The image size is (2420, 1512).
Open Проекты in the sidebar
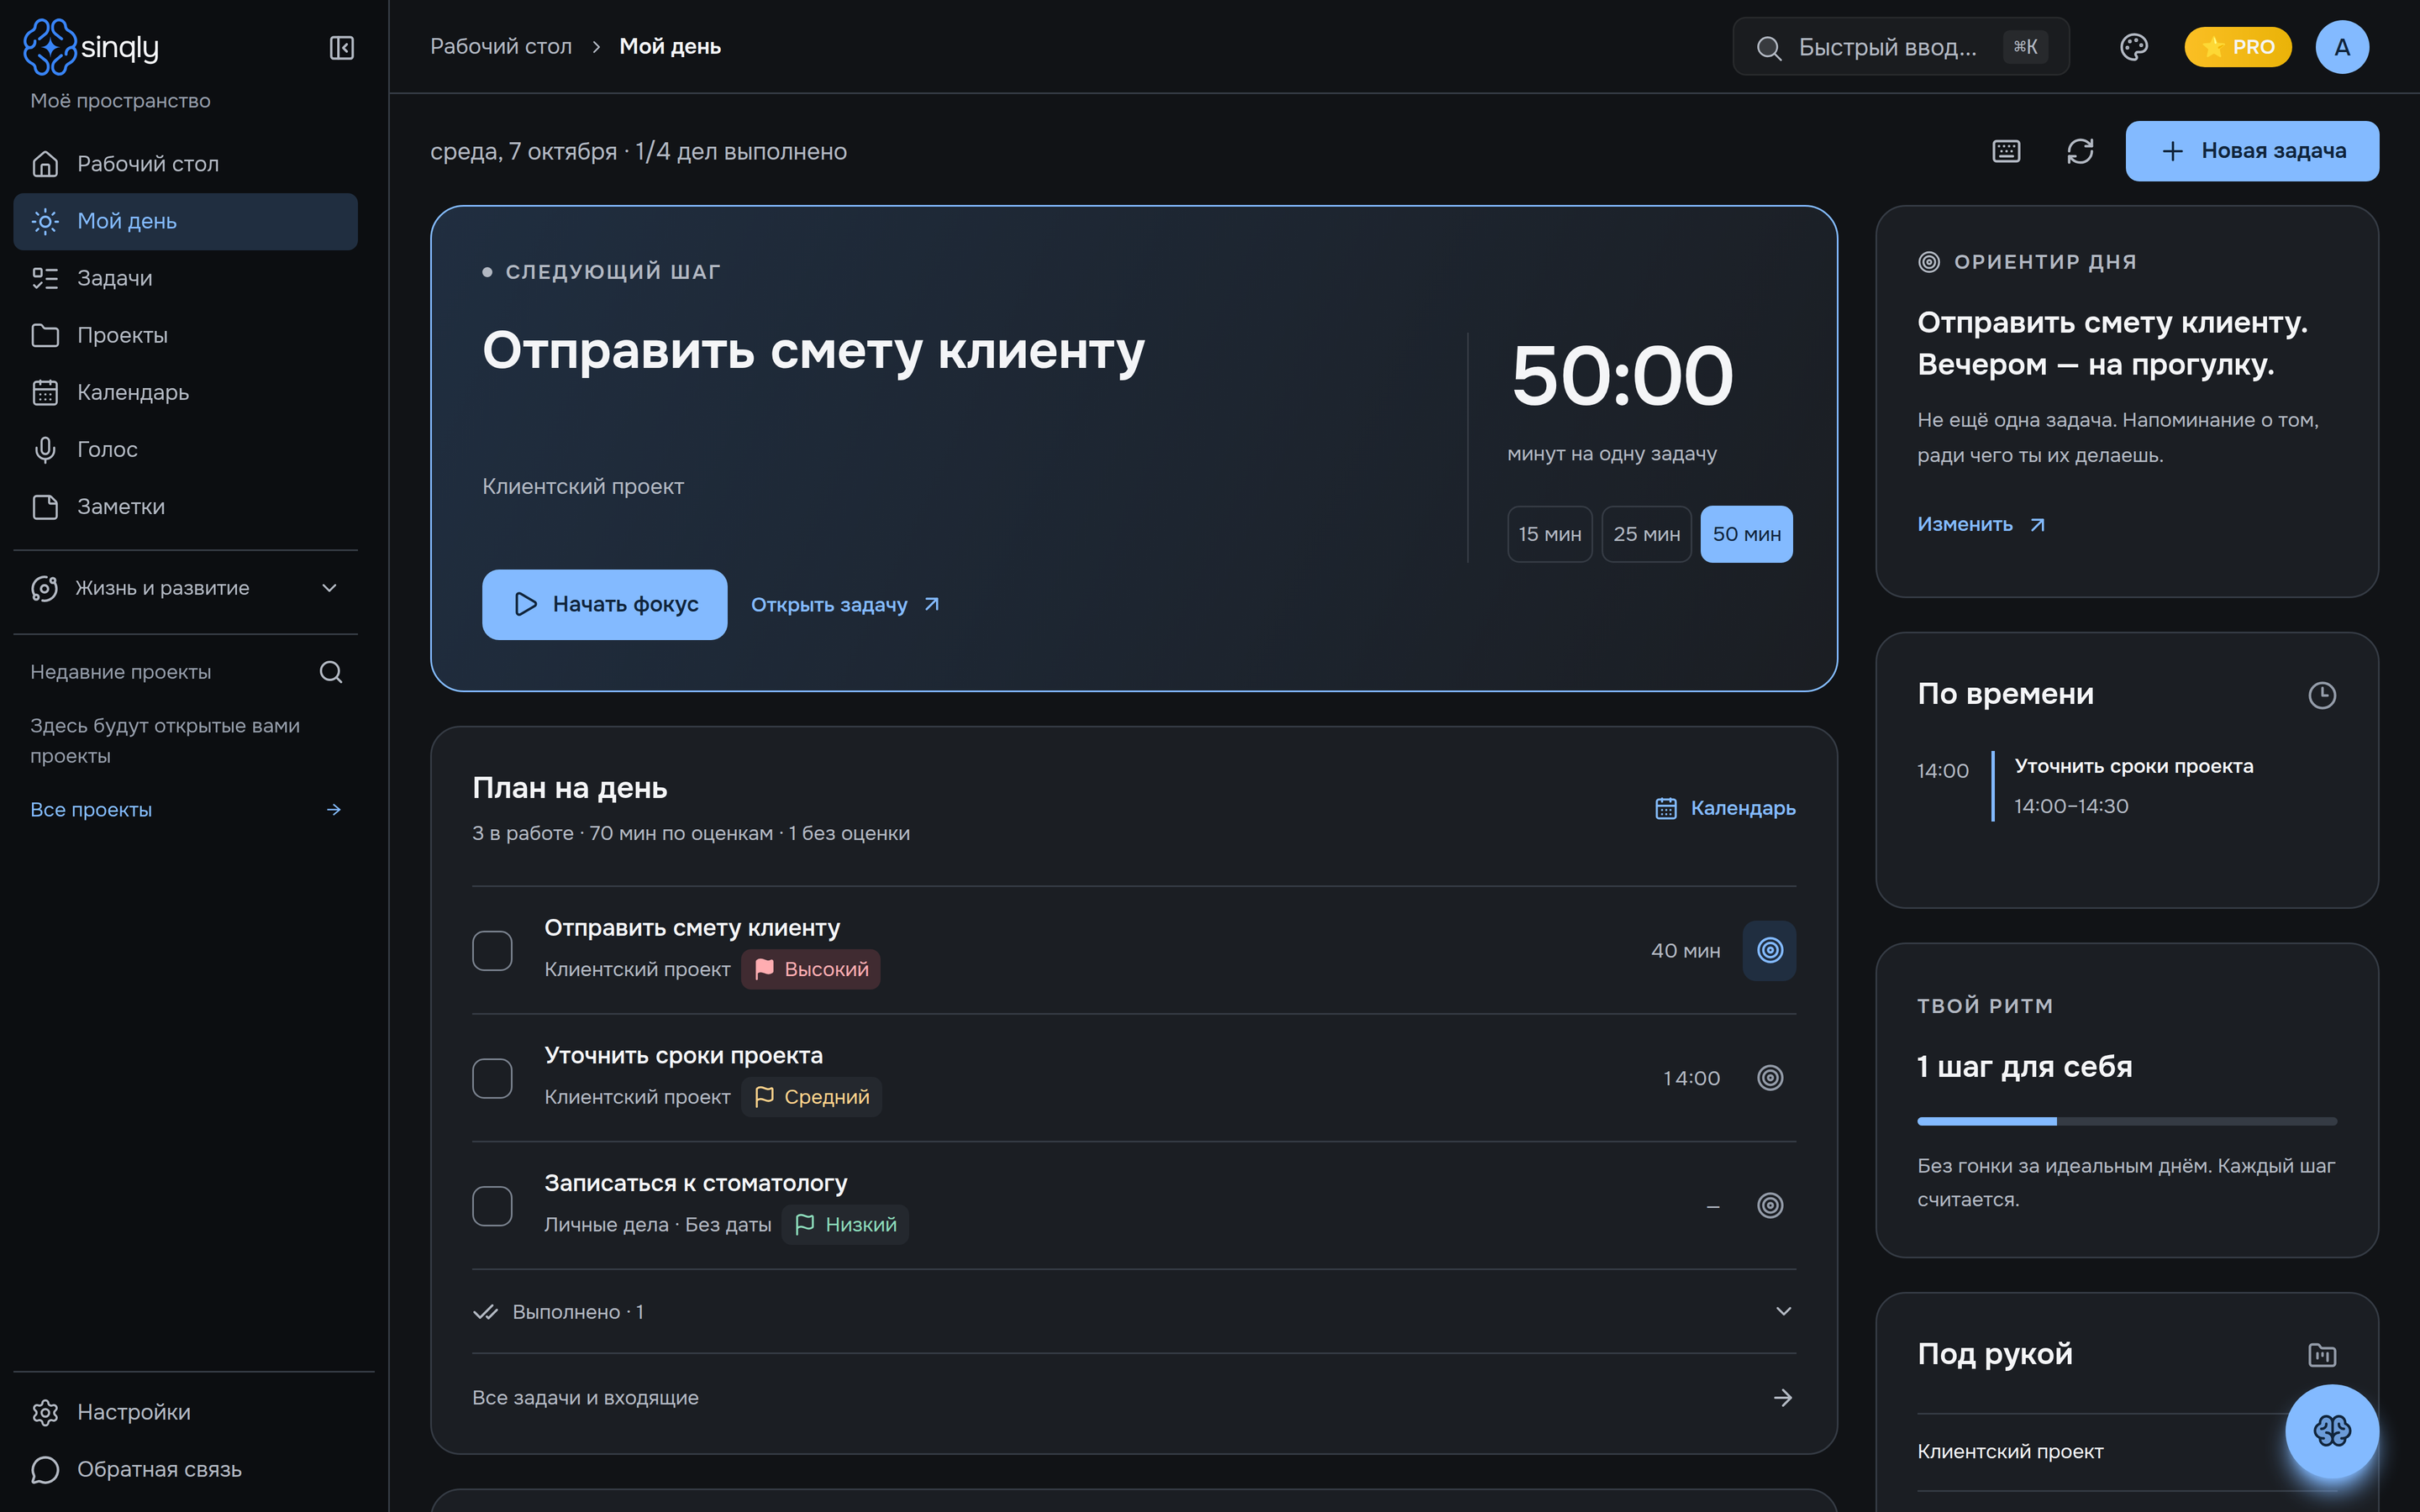(186, 335)
